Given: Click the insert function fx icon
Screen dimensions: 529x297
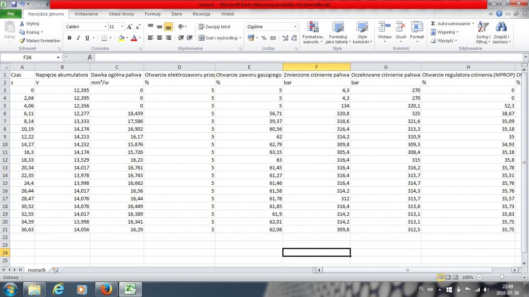Looking at the screenshot, I should (x=90, y=57).
